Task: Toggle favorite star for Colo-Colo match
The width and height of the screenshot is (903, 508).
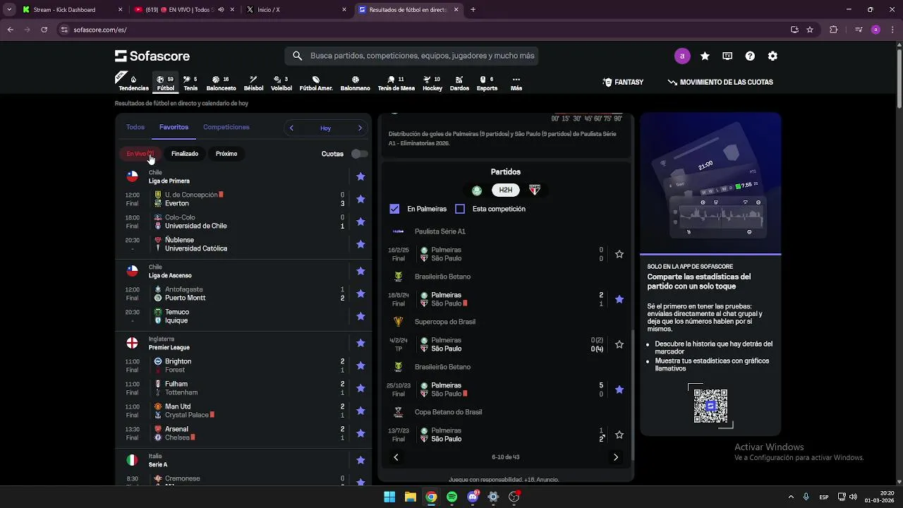Action: click(x=360, y=222)
